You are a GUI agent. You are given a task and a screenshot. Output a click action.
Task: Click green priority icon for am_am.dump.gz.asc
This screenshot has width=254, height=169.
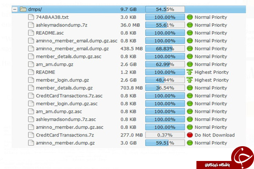tap(190, 112)
